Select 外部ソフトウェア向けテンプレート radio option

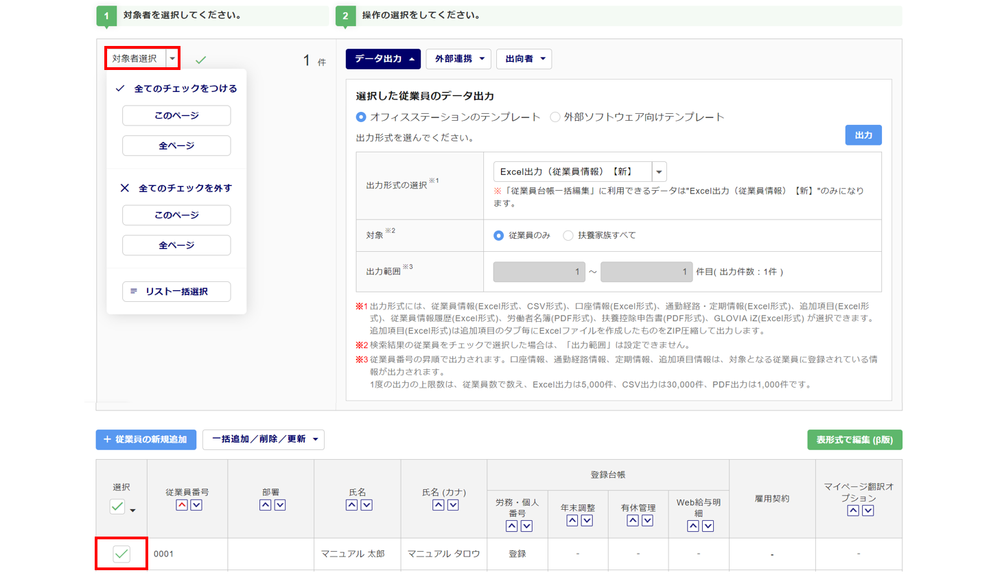pos(555,117)
